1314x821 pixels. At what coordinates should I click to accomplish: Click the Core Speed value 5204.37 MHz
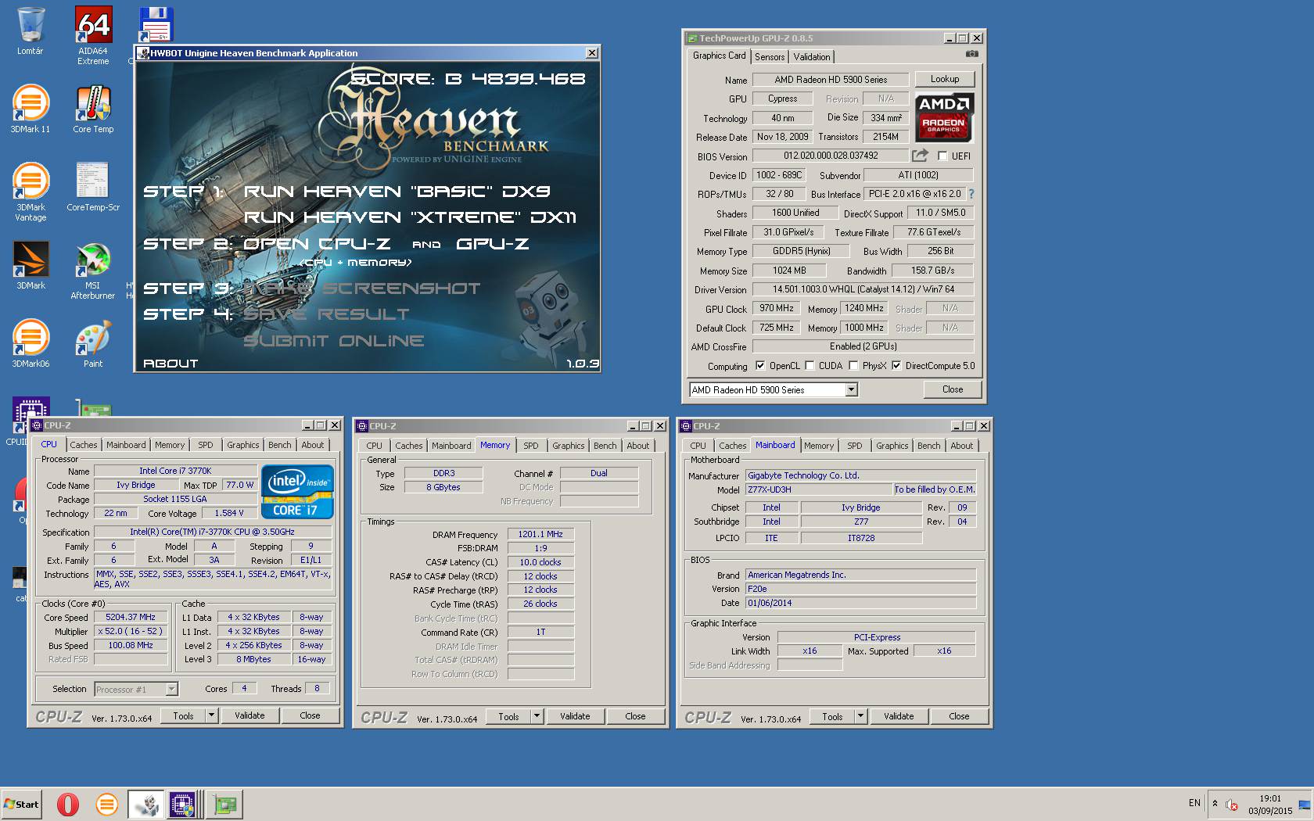click(x=131, y=617)
